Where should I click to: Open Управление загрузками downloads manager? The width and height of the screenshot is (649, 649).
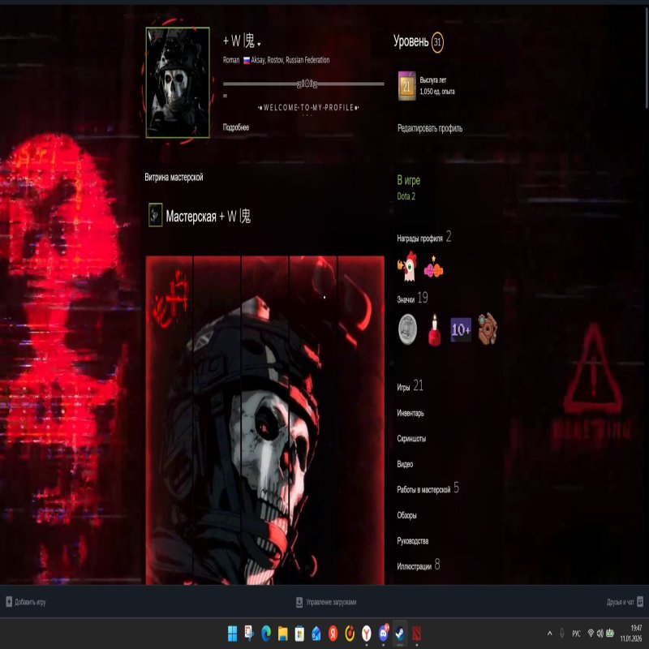(x=326, y=602)
